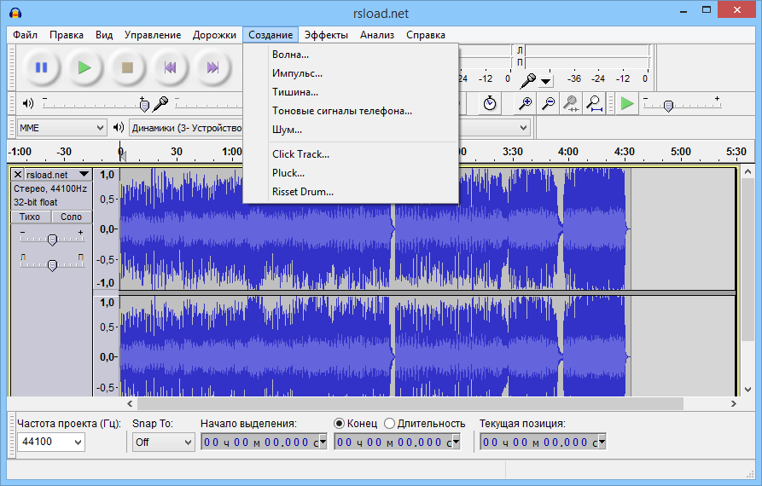Open the MME audio host dropdown
The height and width of the screenshot is (486, 762).
pos(61,128)
